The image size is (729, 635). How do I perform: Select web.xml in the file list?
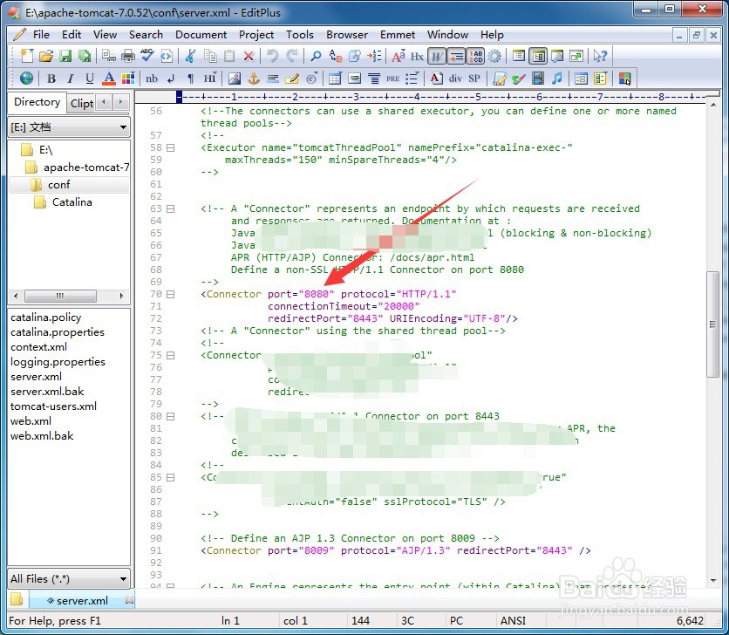31,421
